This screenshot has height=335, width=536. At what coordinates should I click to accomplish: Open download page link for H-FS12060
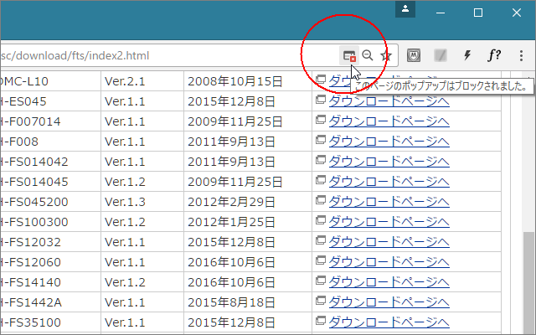pos(389,262)
